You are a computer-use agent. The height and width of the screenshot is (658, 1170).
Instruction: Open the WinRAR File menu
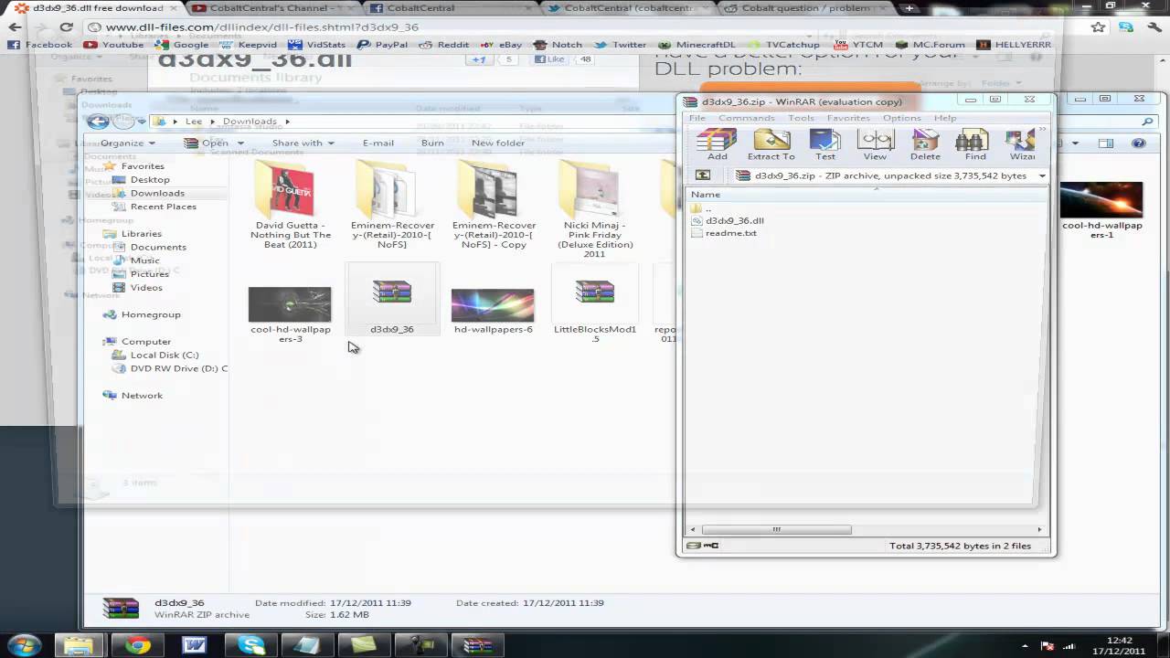pos(697,118)
